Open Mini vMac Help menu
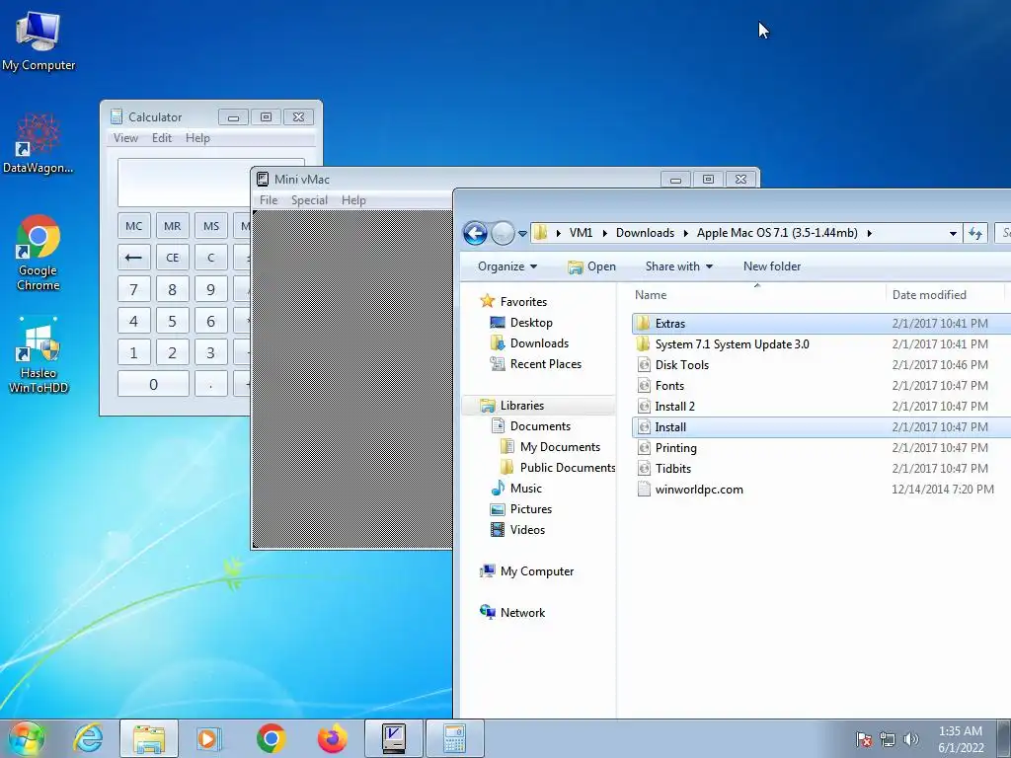The width and height of the screenshot is (1011, 758). tap(354, 200)
